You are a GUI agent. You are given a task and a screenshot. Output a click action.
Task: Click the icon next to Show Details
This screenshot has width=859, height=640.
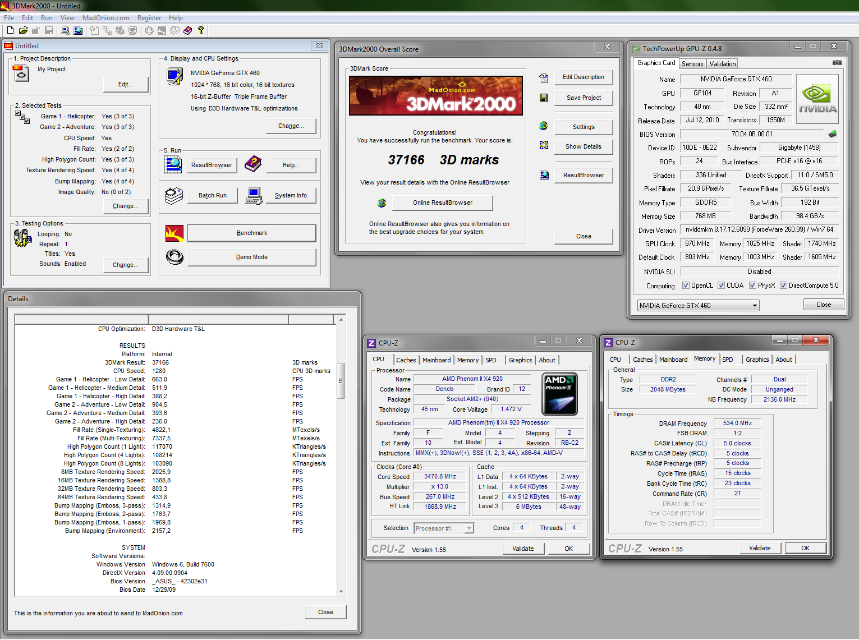pyautogui.click(x=544, y=145)
